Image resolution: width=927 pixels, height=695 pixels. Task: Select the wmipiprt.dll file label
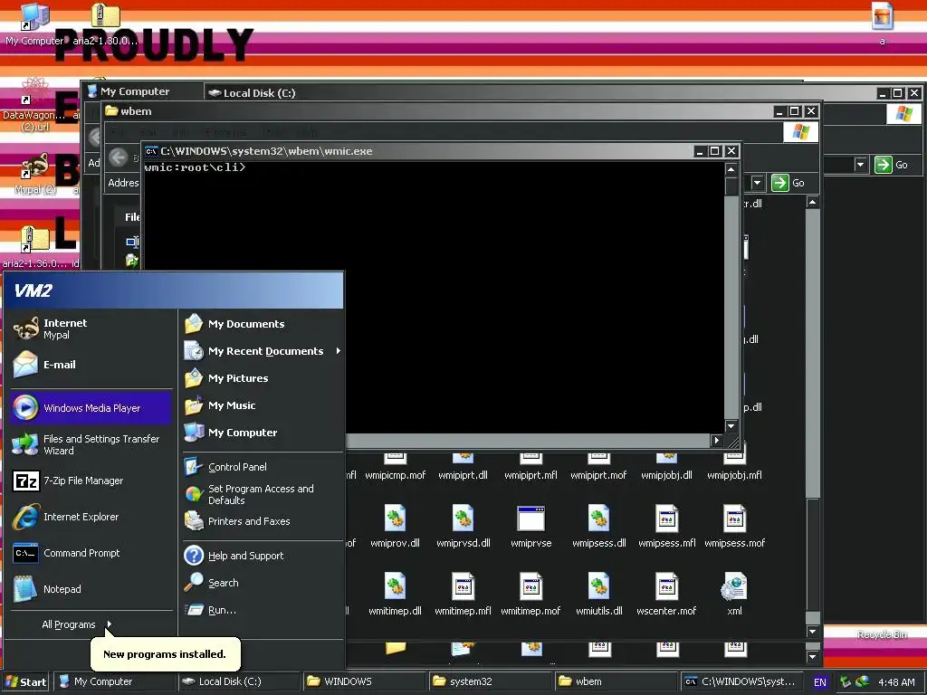tap(463, 475)
